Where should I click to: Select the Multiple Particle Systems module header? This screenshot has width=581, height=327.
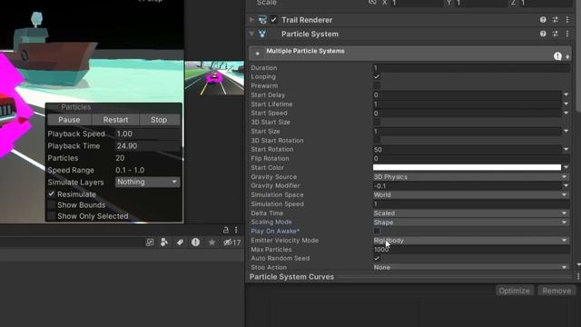click(410, 54)
